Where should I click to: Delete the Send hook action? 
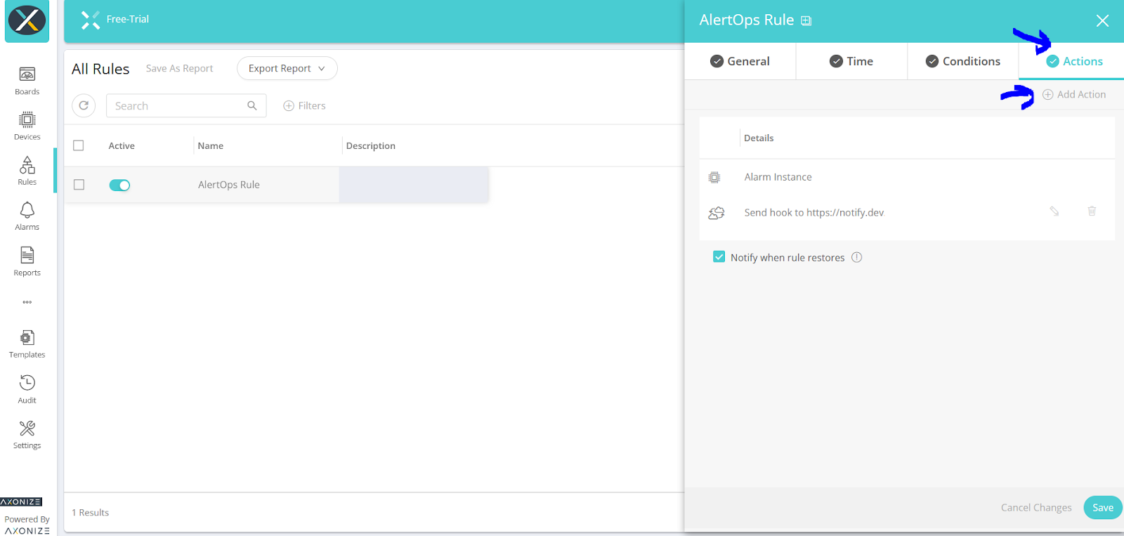pyautogui.click(x=1092, y=211)
